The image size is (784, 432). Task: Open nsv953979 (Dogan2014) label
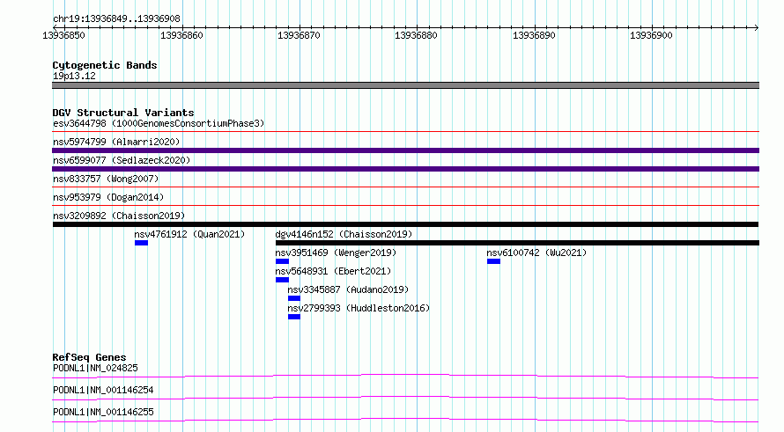pyautogui.click(x=108, y=197)
